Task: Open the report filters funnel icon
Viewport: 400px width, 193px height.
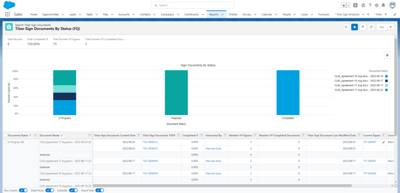Action: [x=363, y=27]
